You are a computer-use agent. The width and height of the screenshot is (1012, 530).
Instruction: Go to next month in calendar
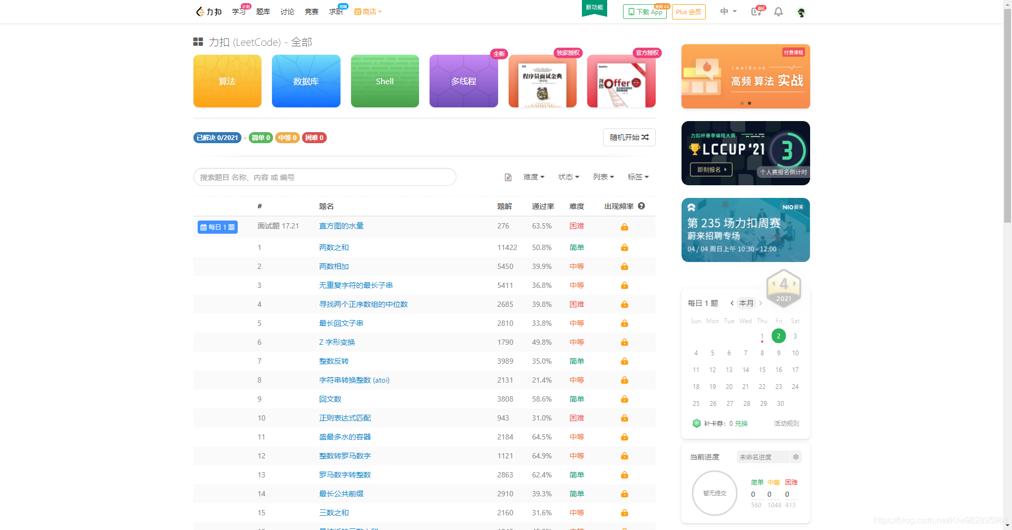coord(761,303)
